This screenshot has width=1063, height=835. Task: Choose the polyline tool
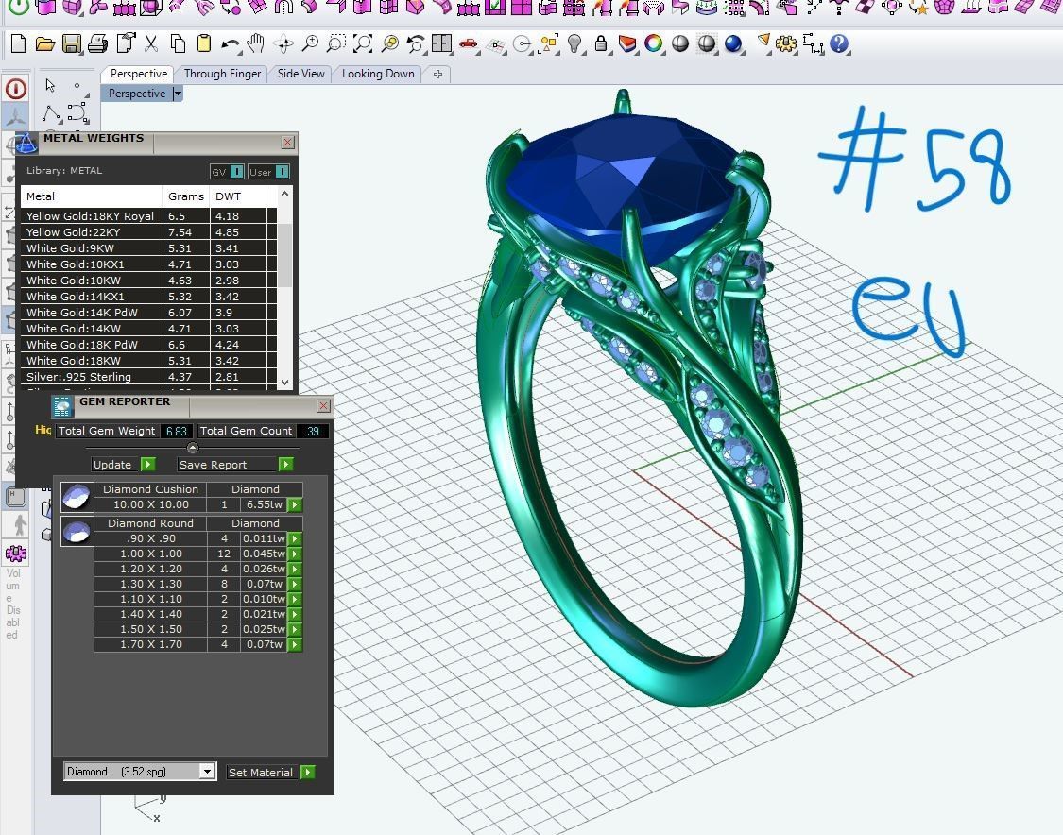tap(52, 114)
